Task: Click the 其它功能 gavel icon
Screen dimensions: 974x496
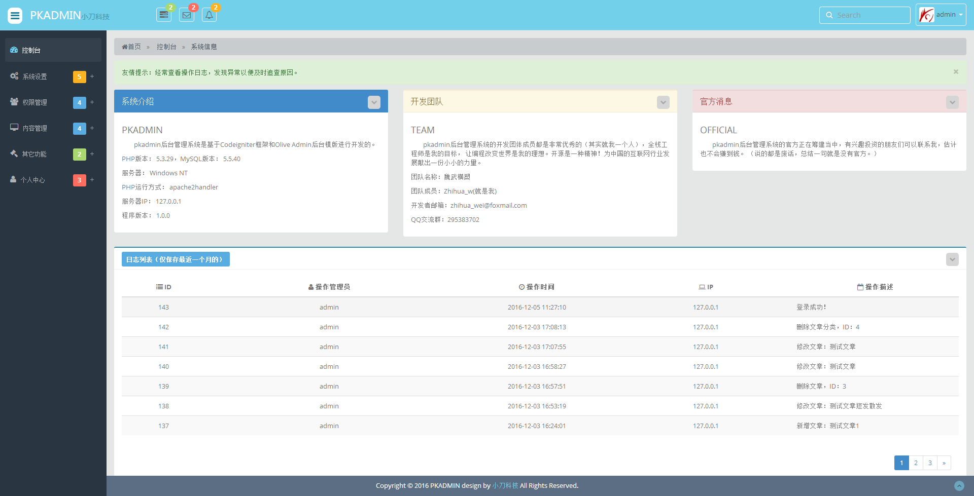Action: pos(14,154)
